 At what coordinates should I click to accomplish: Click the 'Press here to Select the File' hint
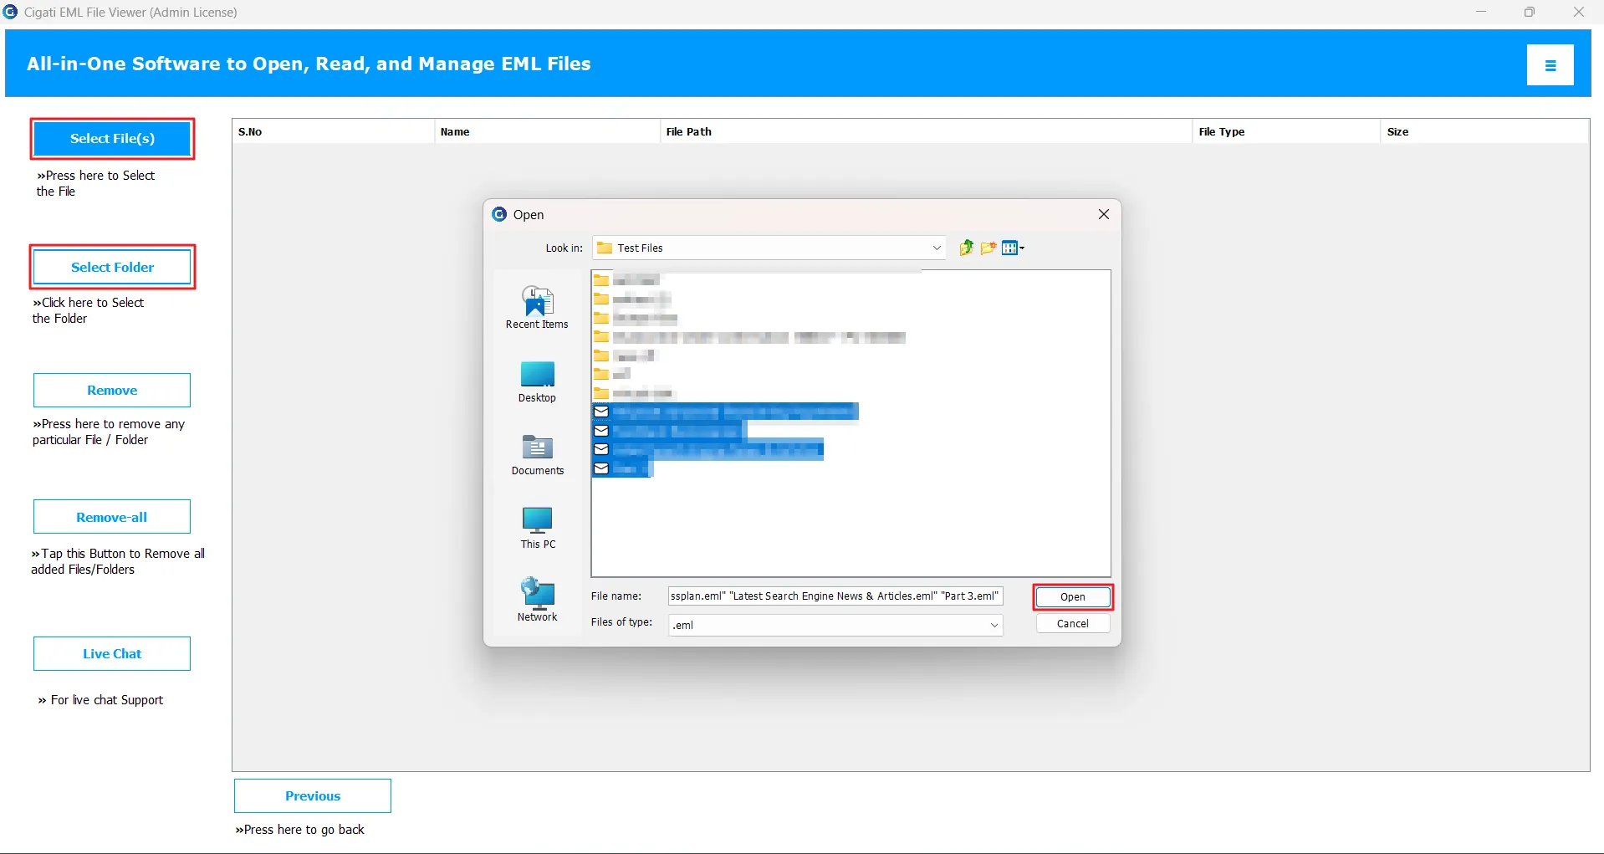point(95,183)
